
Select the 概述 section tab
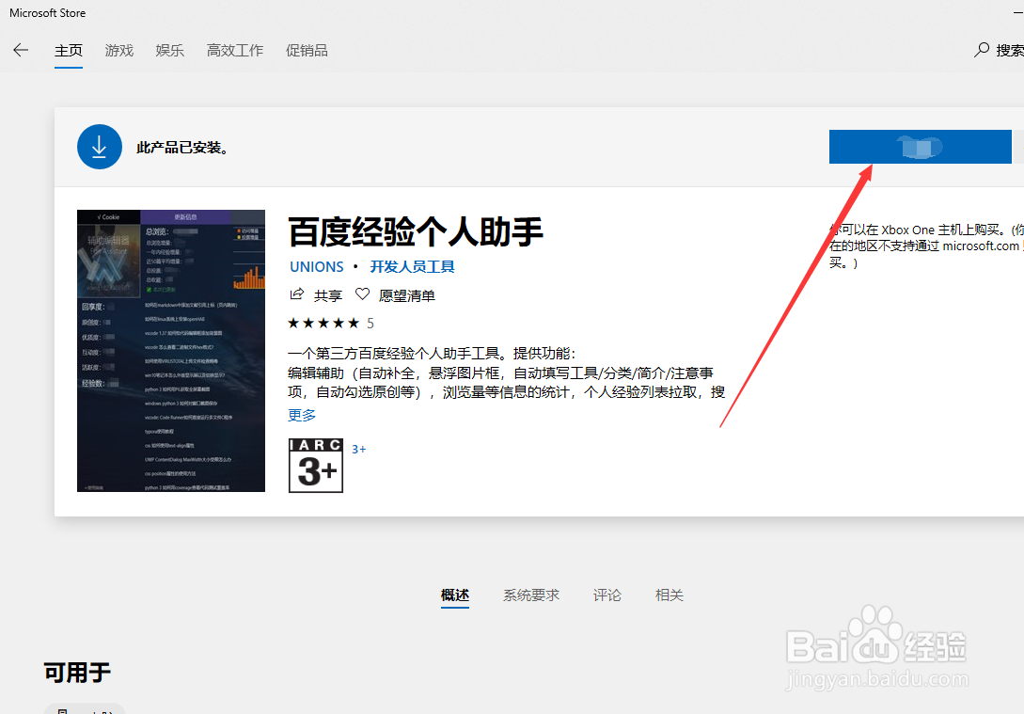pos(455,595)
